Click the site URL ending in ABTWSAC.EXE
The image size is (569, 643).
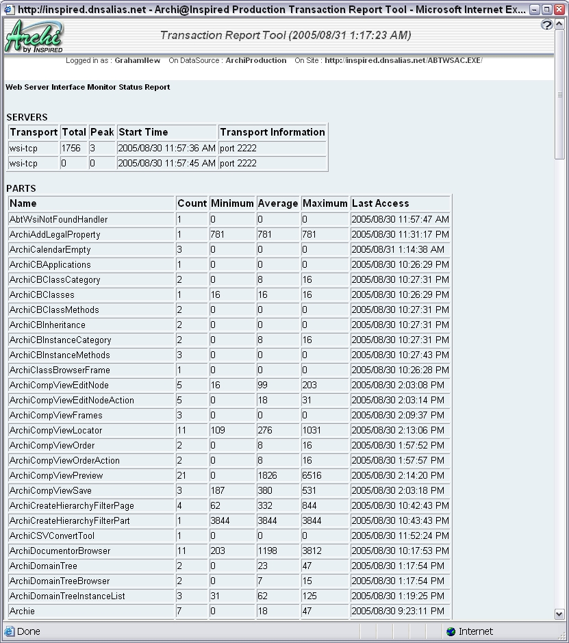pos(403,60)
